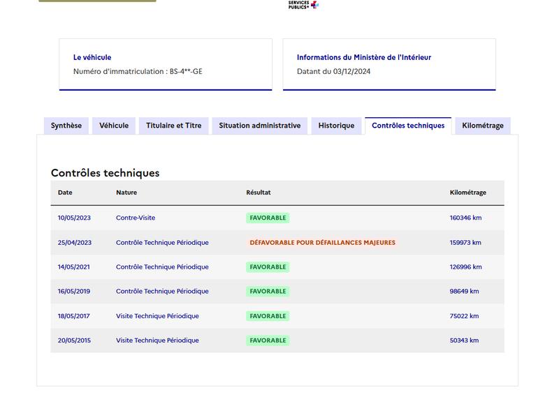559x399 pixels.
Task: Click the Favorable badge for 20/05/2015
Action: (x=268, y=340)
